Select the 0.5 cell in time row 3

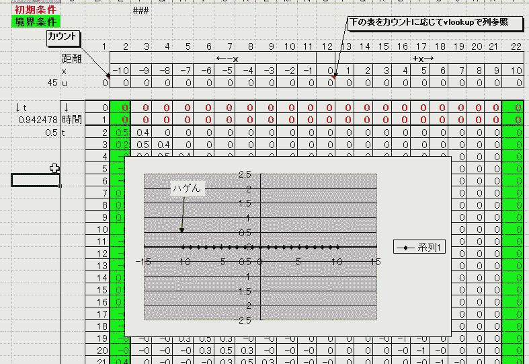coord(141,145)
